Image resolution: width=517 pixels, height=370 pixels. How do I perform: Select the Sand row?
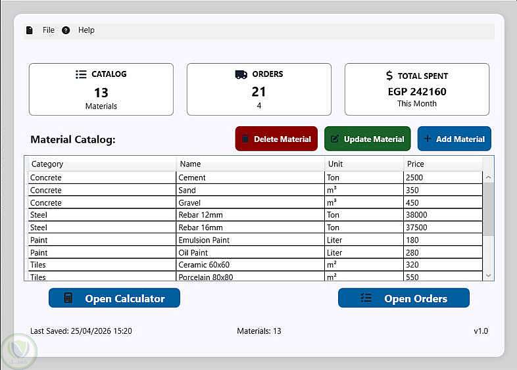(255, 190)
